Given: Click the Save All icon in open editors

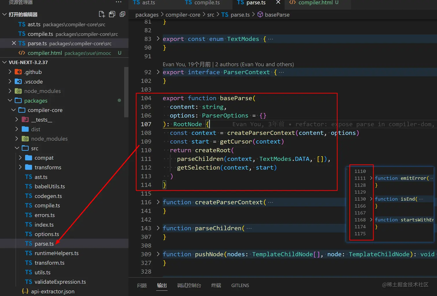Looking at the screenshot, I should (x=112, y=14).
